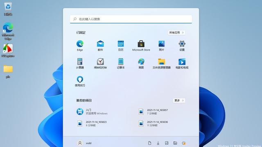Image resolution: width=262 pixels, height=147 pixels.
Task: Select the Microsoft Edge desktop shortcut
Action: (x=8, y=31)
